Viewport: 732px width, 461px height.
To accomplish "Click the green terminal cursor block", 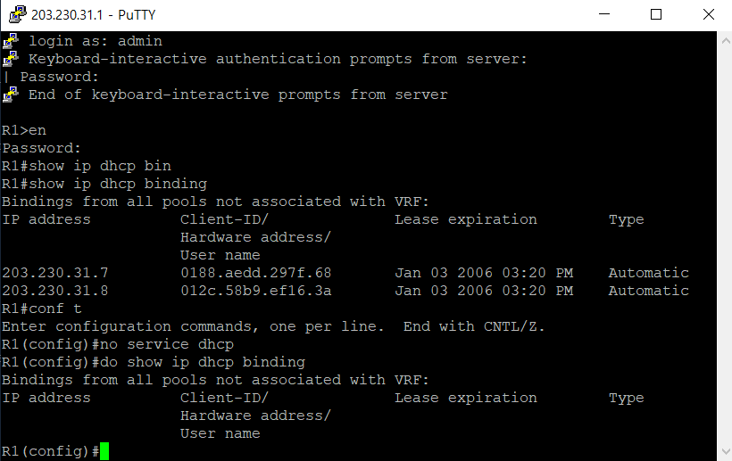I will click(x=104, y=451).
